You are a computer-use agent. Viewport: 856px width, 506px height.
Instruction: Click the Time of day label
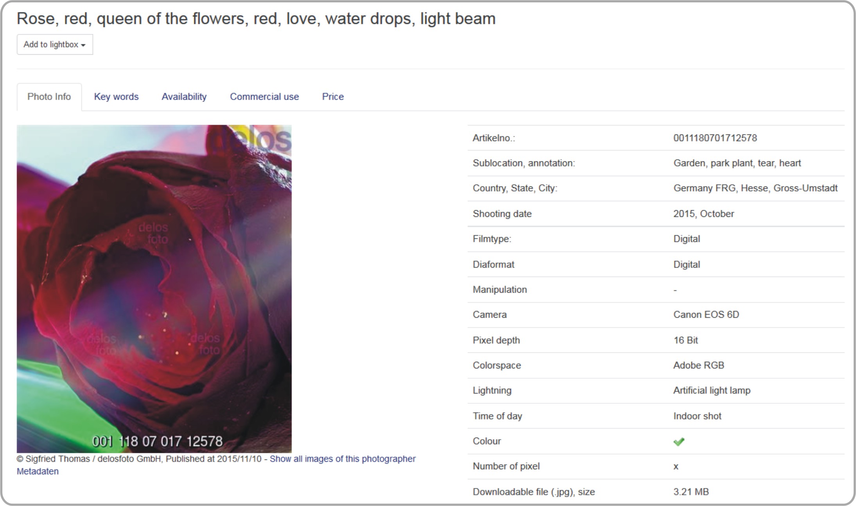pyautogui.click(x=497, y=416)
